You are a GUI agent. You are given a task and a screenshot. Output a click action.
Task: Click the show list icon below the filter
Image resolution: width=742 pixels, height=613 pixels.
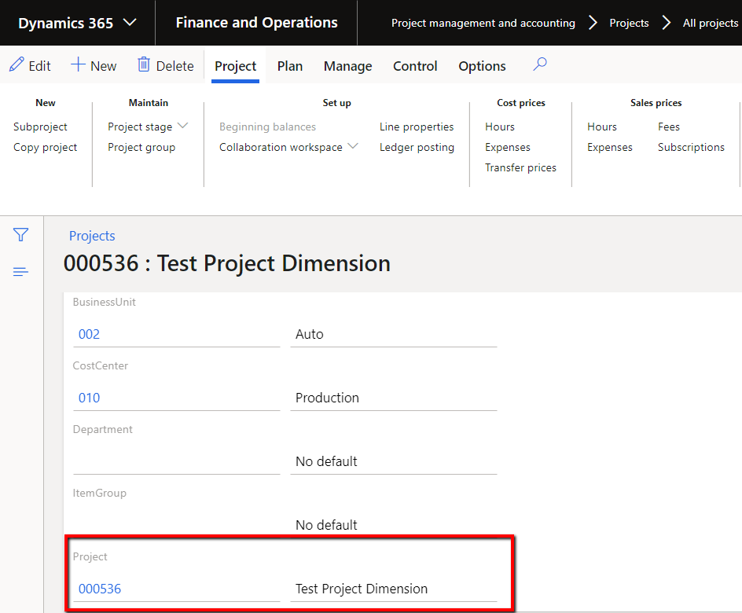coord(20,270)
